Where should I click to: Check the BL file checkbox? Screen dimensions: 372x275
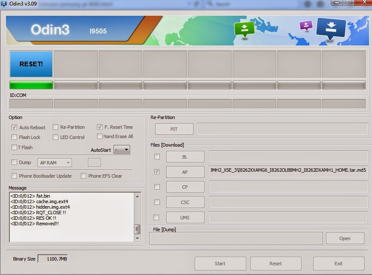(157, 156)
